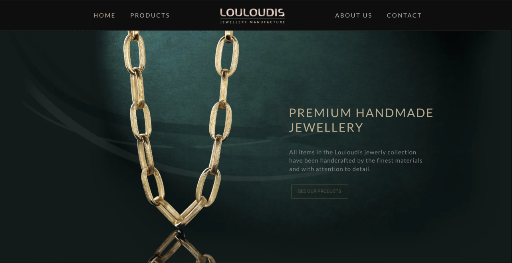Go to the PRODUCTS menu item
This screenshot has width=512, height=263.
coord(150,16)
